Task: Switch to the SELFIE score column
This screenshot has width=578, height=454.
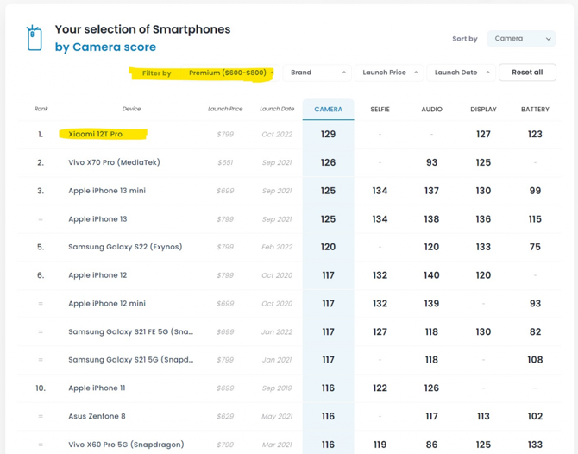Action: (x=380, y=110)
